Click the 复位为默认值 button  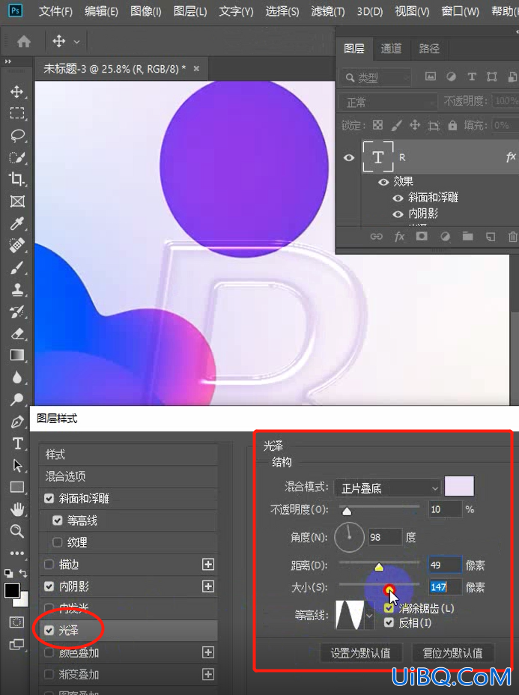click(x=452, y=653)
